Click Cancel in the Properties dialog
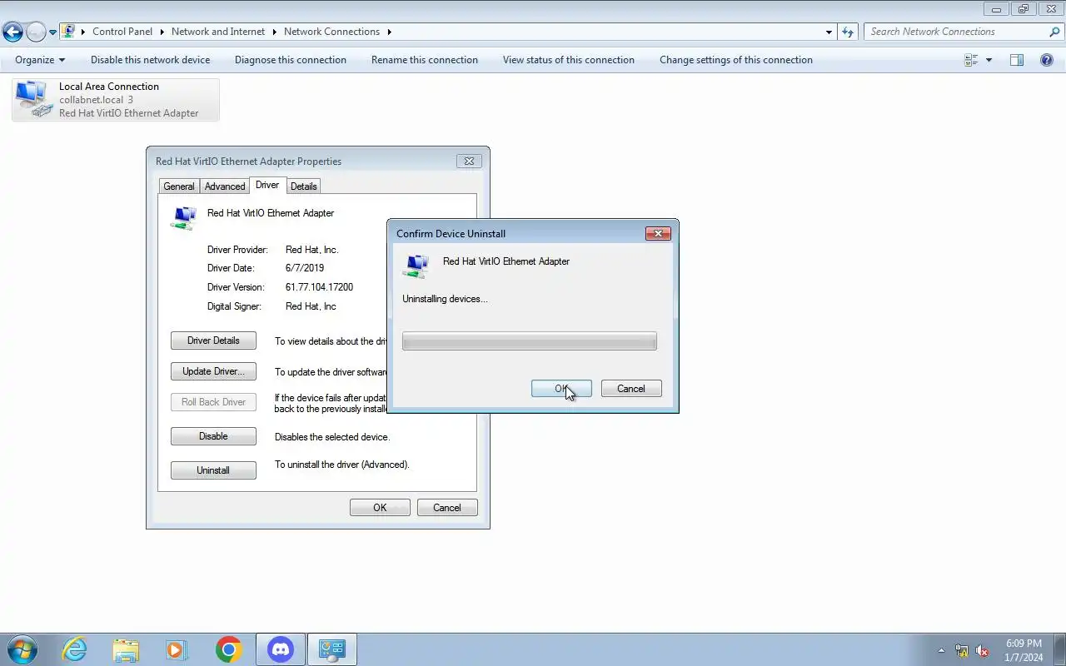Image resolution: width=1066 pixels, height=666 pixels. click(x=446, y=508)
